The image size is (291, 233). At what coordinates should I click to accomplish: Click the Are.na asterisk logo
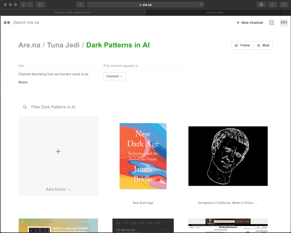[7, 23]
